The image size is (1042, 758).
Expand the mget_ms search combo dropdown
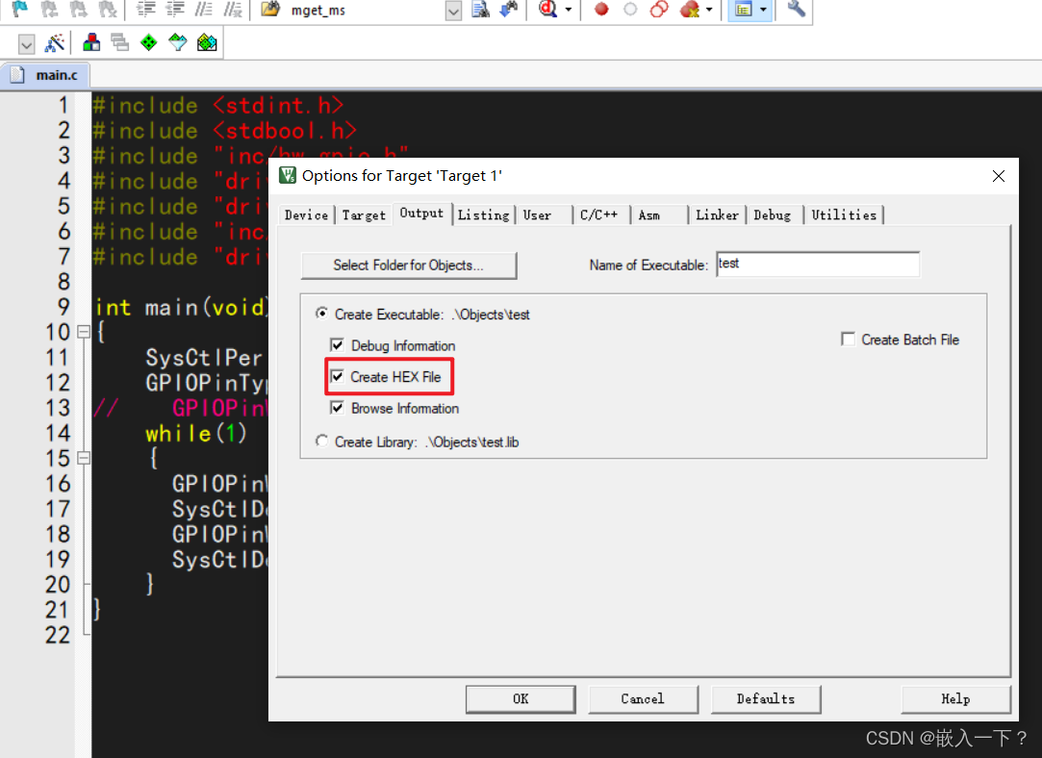453,11
